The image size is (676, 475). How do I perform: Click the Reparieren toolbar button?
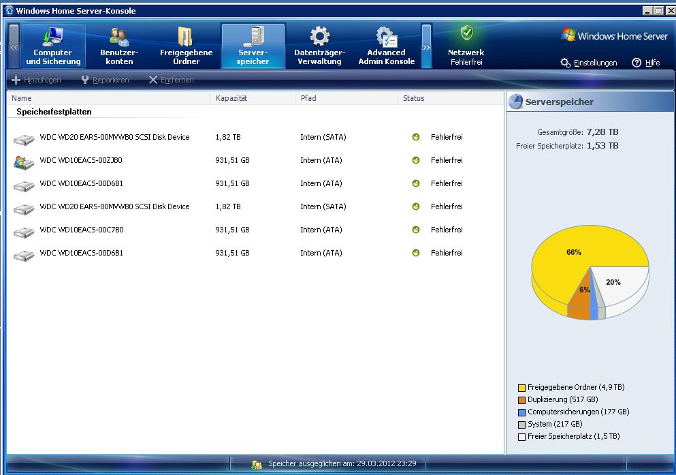click(x=105, y=80)
